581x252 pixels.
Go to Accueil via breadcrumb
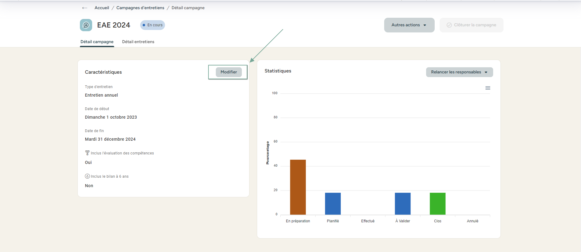coord(102,8)
